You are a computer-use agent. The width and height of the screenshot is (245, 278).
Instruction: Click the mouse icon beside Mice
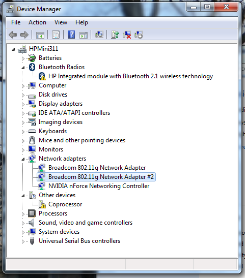point(32,140)
